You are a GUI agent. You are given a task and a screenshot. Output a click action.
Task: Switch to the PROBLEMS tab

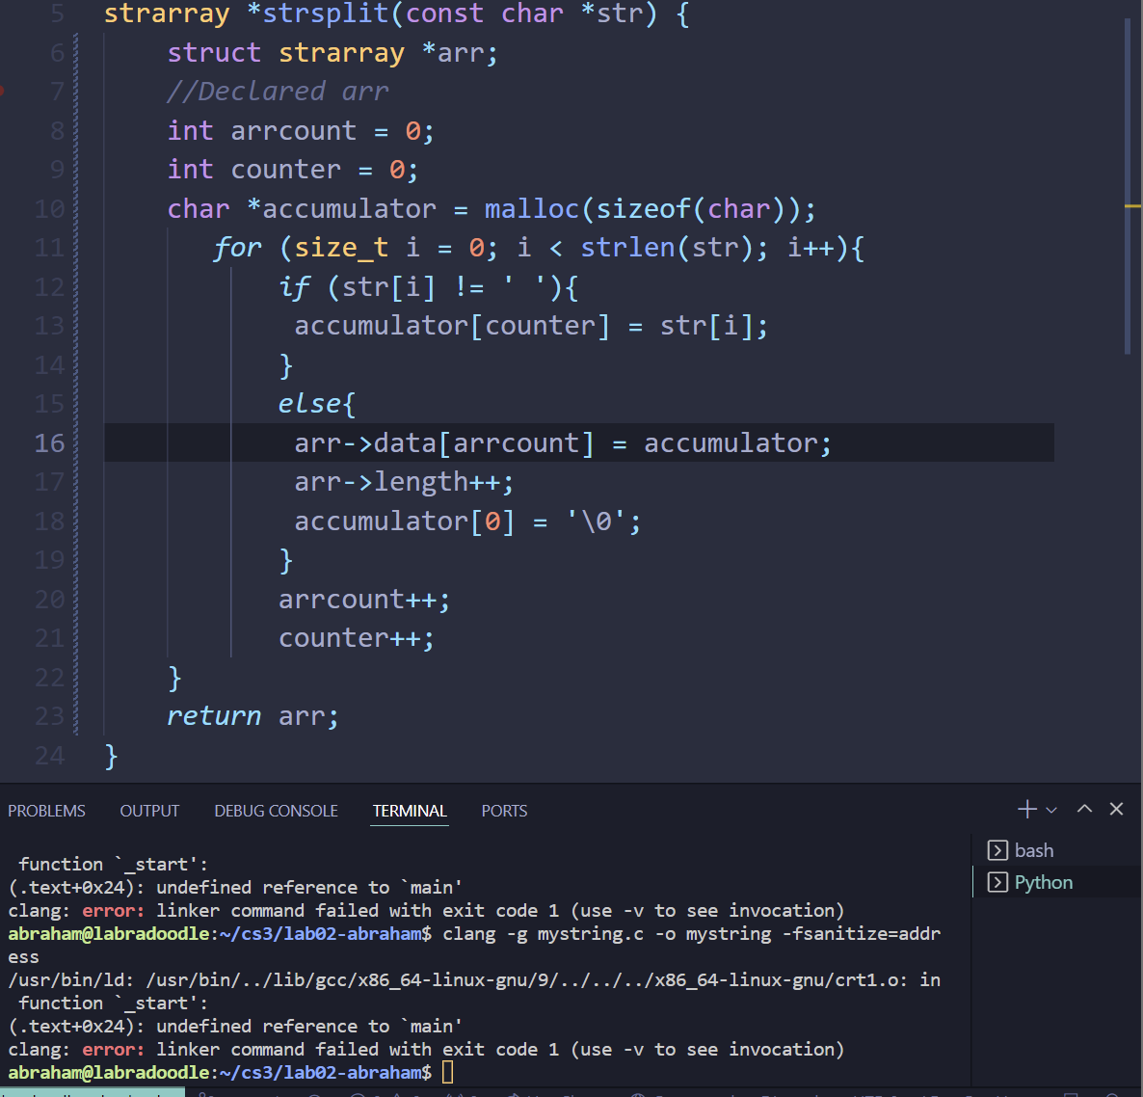[x=46, y=811]
